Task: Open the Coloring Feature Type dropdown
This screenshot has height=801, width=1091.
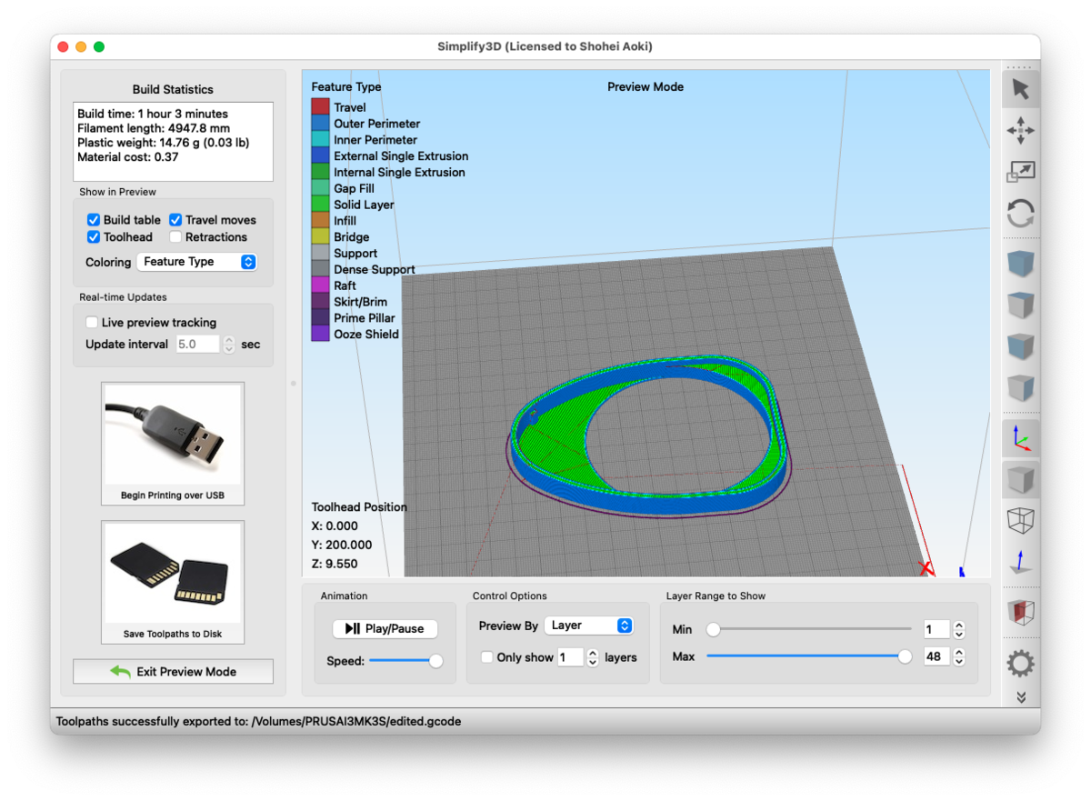Action: point(196,262)
